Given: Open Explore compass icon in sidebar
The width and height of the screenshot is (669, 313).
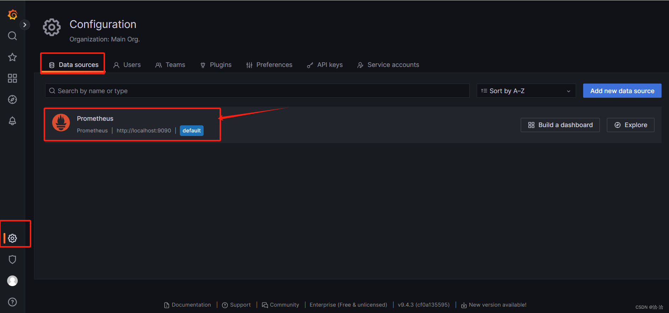Looking at the screenshot, I should 12,99.
